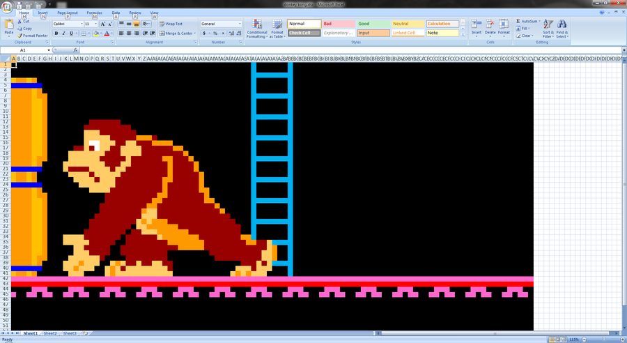The height and width of the screenshot is (343, 627).
Task: Apply Comma Style number format
Action: pos(223,33)
